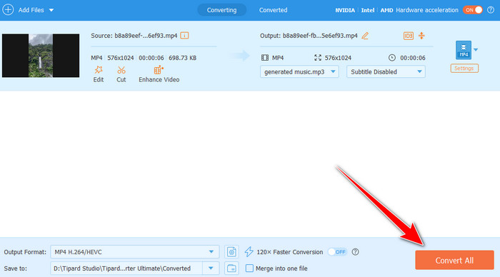The width and height of the screenshot is (500, 277).
Task: Switch to the Converted tab
Action: (x=273, y=10)
